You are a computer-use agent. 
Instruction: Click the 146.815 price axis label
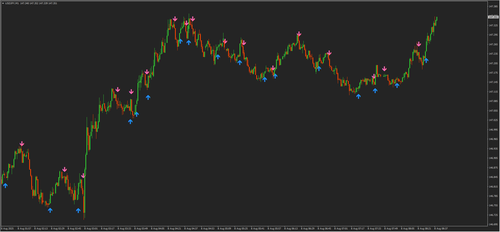click(x=493, y=187)
